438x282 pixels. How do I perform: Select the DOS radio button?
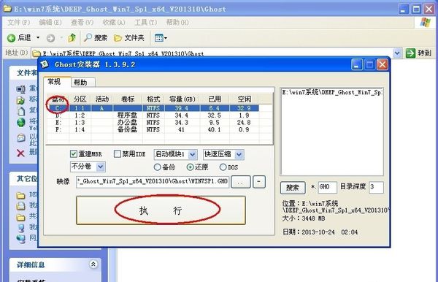point(223,167)
